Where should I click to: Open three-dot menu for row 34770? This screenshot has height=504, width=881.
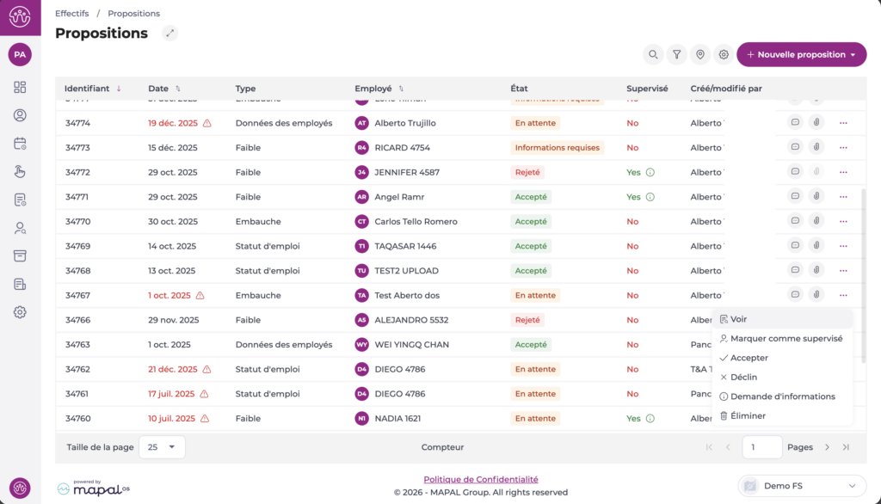(x=843, y=222)
